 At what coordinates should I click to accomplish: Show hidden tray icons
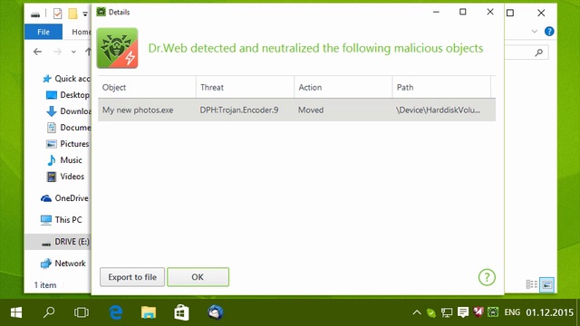click(x=417, y=312)
